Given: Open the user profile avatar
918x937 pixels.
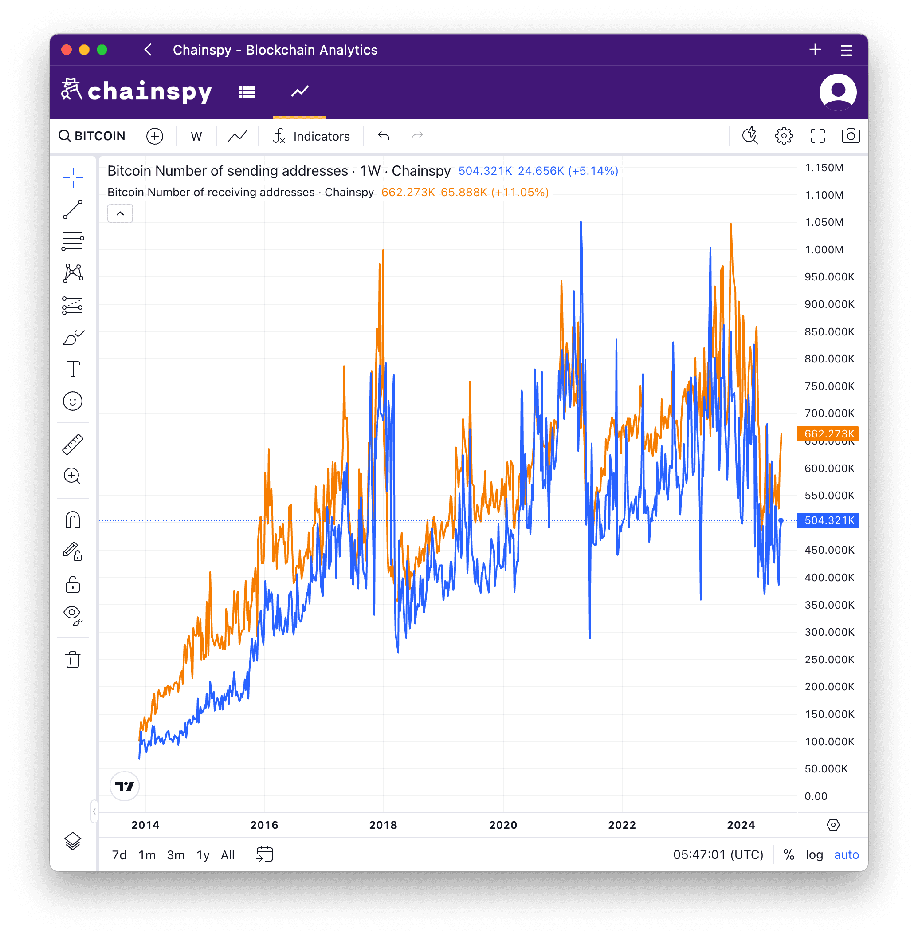Looking at the screenshot, I should pos(838,92).
